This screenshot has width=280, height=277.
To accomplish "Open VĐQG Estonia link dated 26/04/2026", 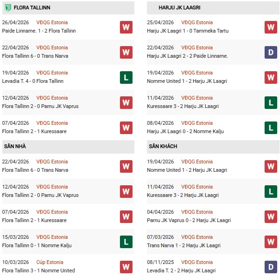I will [52, 22].
